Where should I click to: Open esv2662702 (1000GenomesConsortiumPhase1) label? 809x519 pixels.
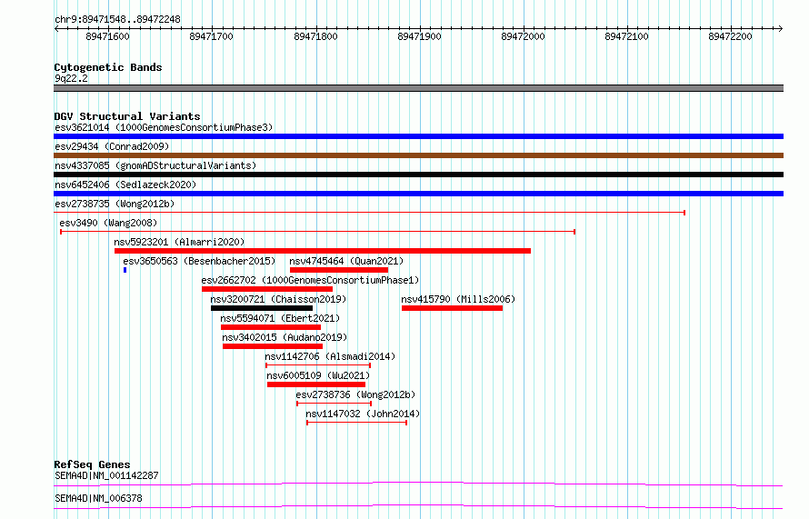[x=310, y=280]
